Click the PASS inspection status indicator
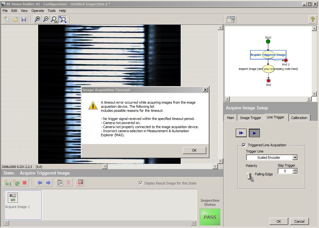The height and width of the screenshot is (228, 319). tap(210, 217)
